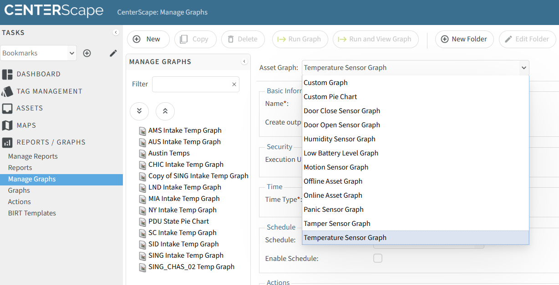559x285 pixels.
Task: Pick Online Asset Graph option
Action: 415,195
